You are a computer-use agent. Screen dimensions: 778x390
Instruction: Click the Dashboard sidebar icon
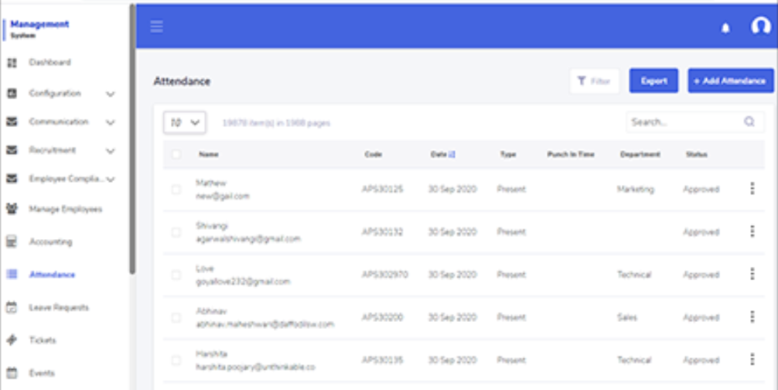(x=12, y=63)
